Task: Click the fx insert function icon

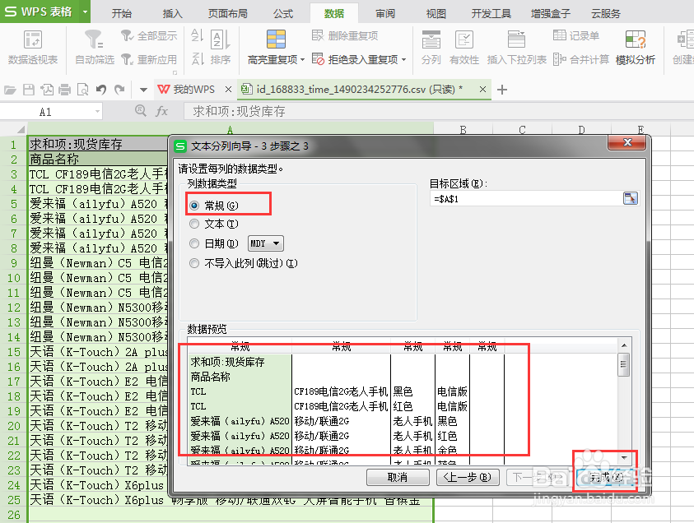Action: point(162,111)
